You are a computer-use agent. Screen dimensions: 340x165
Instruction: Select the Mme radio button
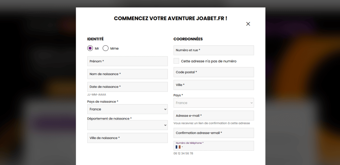coord(106,48)
